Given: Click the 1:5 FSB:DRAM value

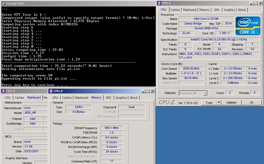Looking at the screenshot, I should [112, 133].
